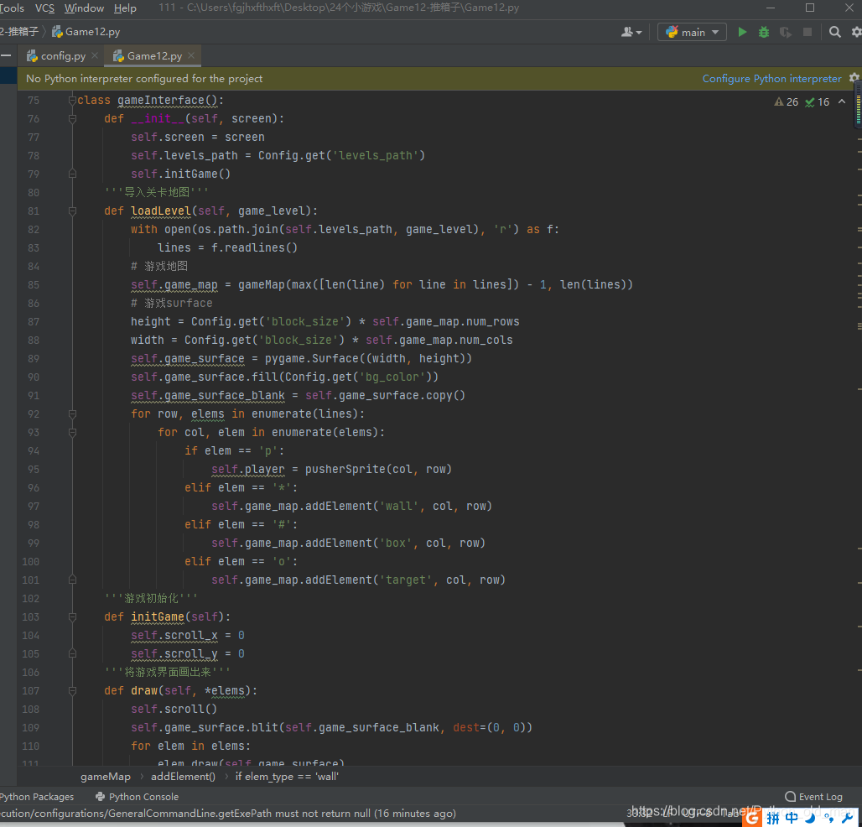Click addElement() in the structure breadcrumb
The image size is (862, 827).
pyautogui.click(x=183, y=777)
